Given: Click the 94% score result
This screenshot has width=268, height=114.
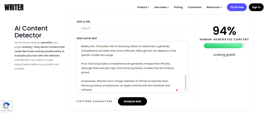Looking at the screenshot, I should [224, 31].
